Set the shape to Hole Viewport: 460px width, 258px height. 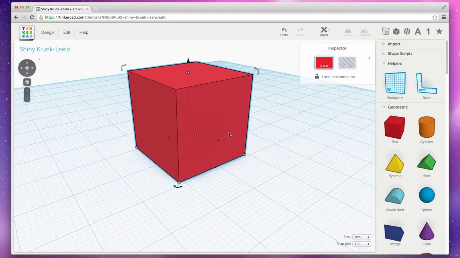(347, 63)
